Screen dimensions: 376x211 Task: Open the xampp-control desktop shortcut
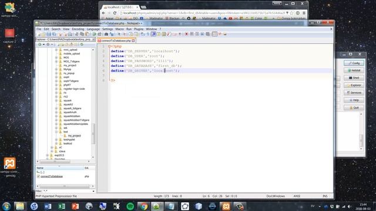point(10,167)
